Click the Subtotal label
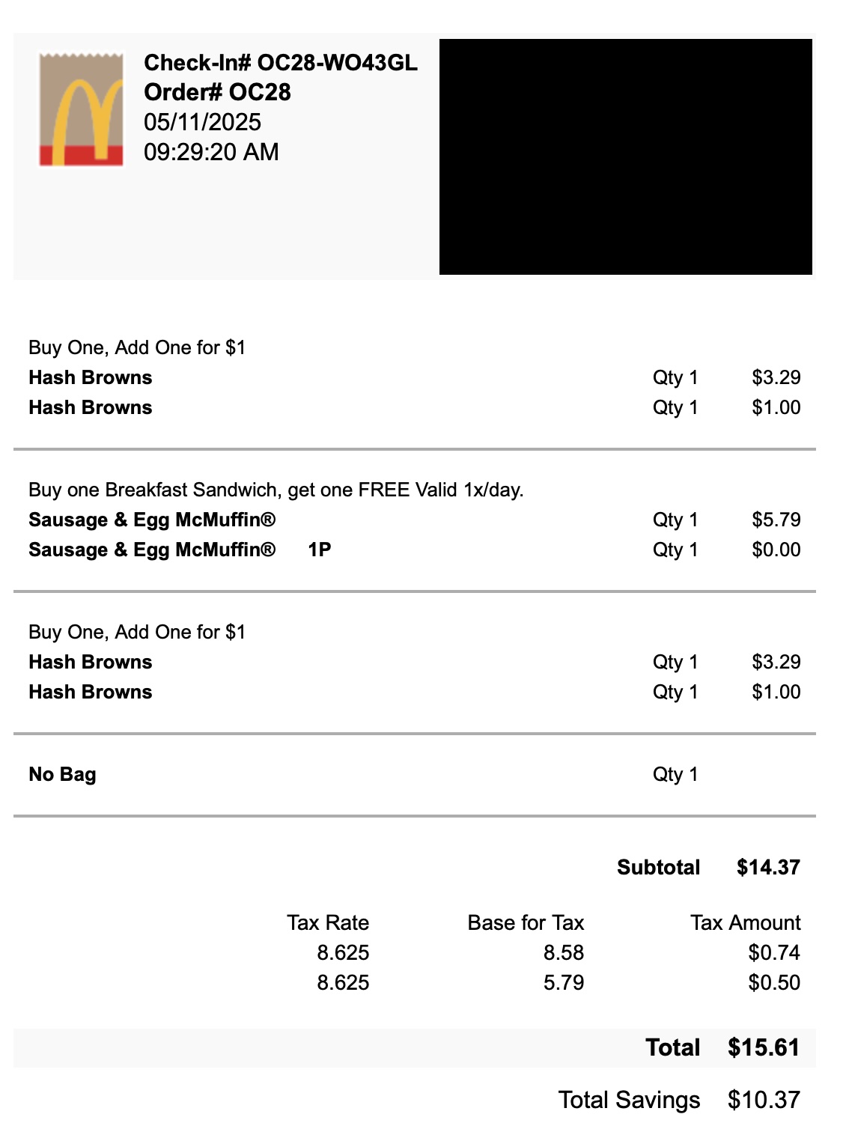 [x=658, y=868]
